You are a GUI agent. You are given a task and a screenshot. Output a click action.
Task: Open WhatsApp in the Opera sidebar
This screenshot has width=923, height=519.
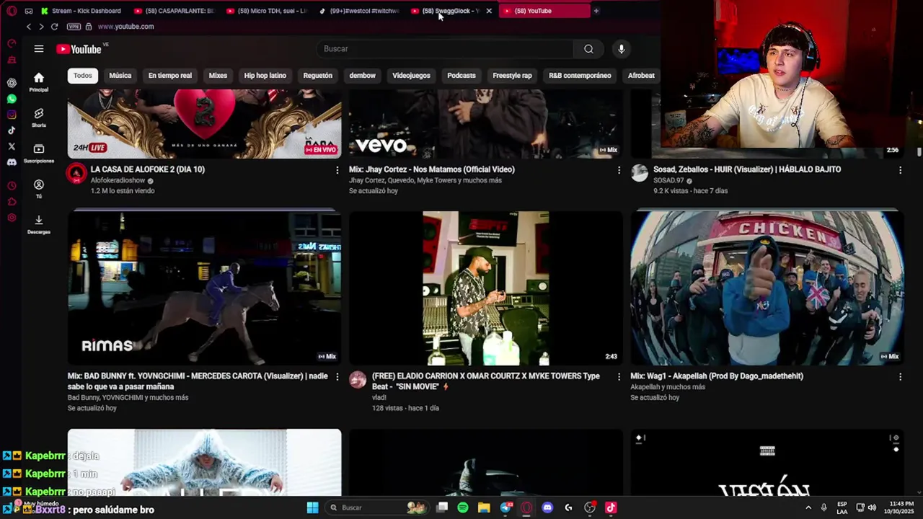coord(12,99)
